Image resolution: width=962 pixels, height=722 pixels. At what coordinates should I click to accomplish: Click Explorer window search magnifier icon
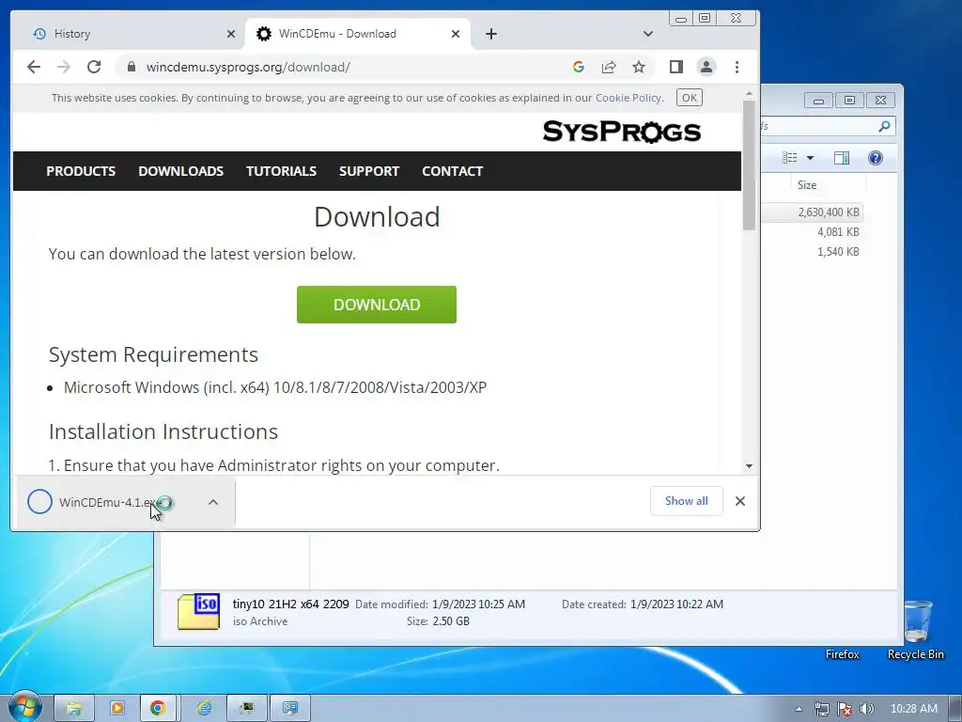pyautogui.click(x=884, y=127)
